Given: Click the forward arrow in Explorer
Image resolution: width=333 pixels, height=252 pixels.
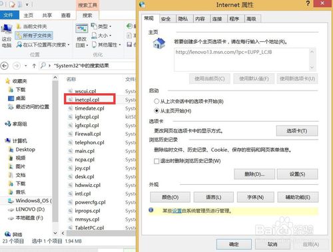Looking at the screenshot, I should (x=16, y=66).
